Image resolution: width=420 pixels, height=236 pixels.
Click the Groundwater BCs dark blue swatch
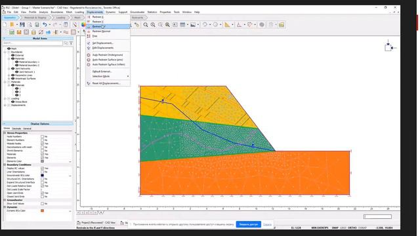click(x=42, y=176)
